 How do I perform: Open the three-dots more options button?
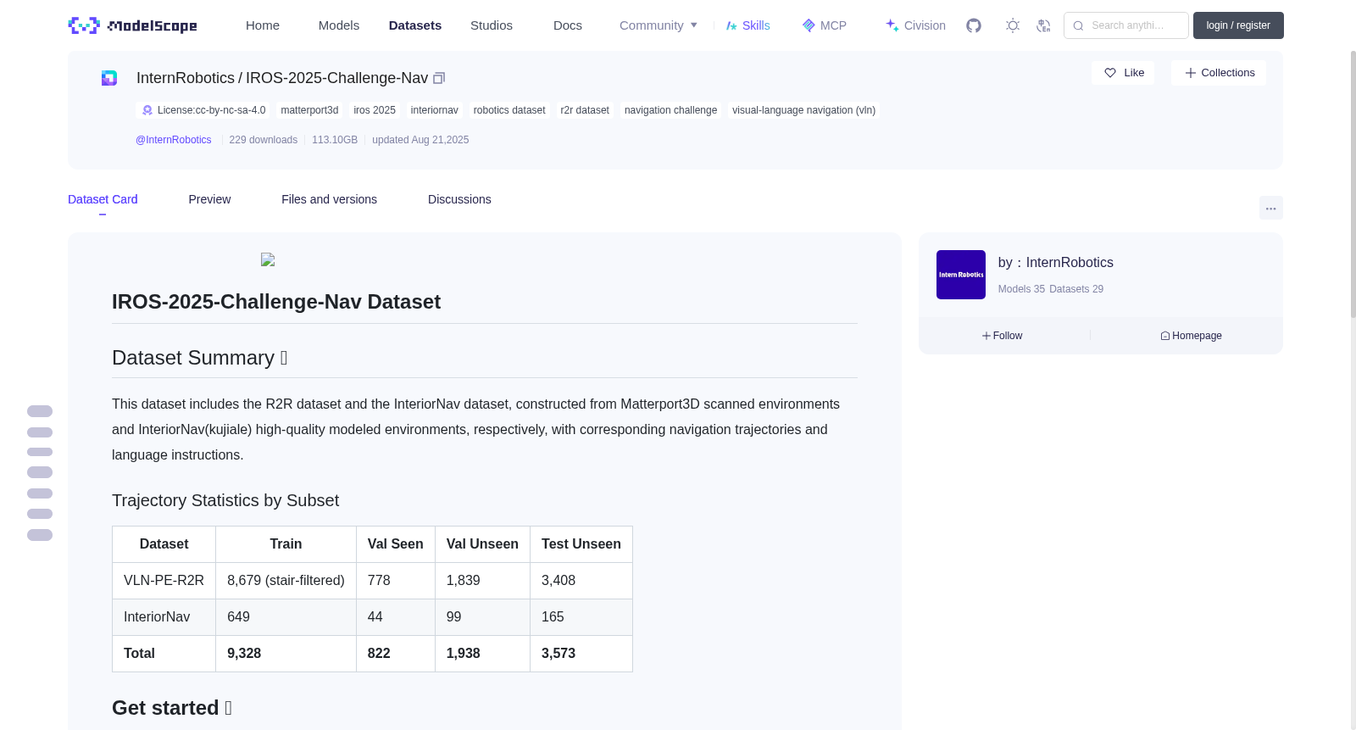point(1270,208)
